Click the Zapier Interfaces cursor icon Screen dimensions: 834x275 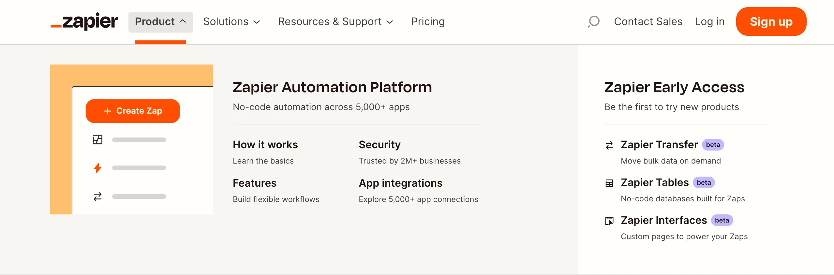pyautogui.click(x=609, y=221)
